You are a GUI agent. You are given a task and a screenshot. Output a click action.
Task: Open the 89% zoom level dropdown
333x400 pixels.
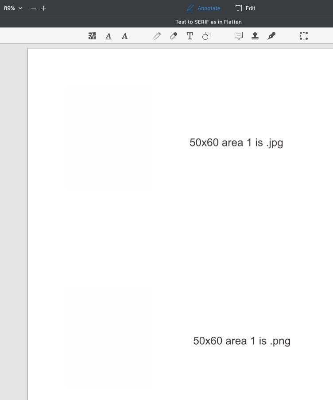tap(13, 8)
